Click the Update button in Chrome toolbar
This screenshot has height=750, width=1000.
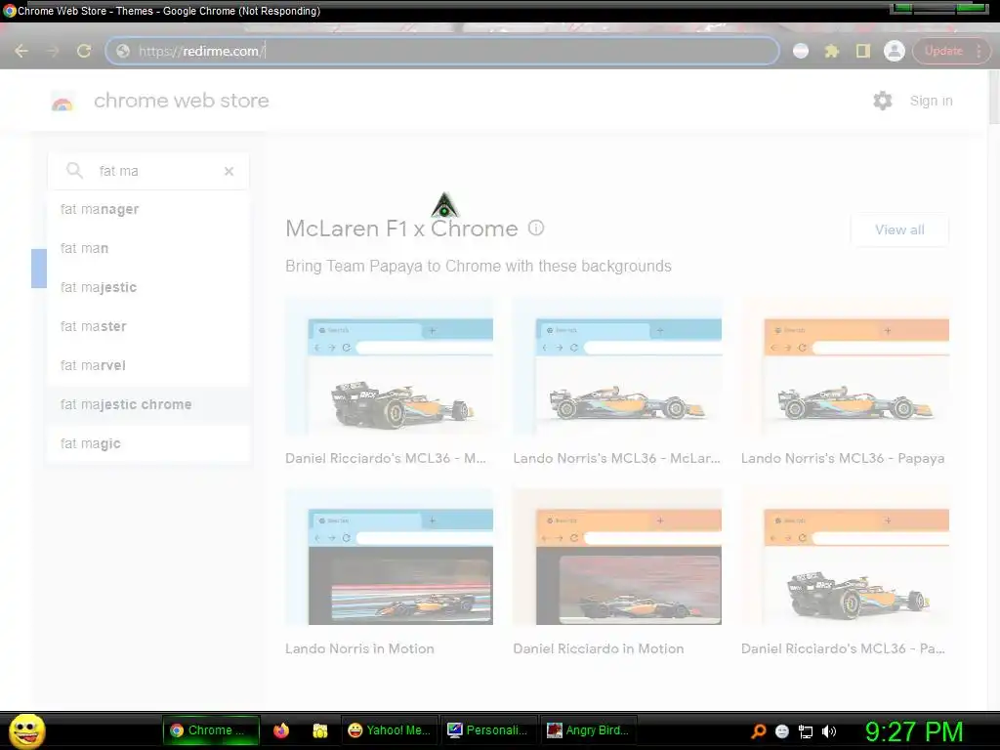coord(943,51)
